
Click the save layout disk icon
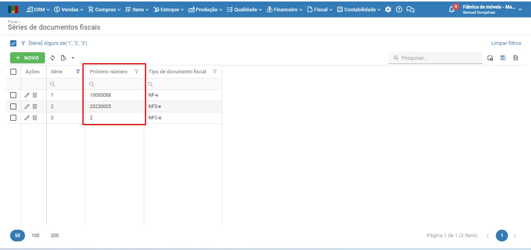pyautogui.click(x=503, y=58)
